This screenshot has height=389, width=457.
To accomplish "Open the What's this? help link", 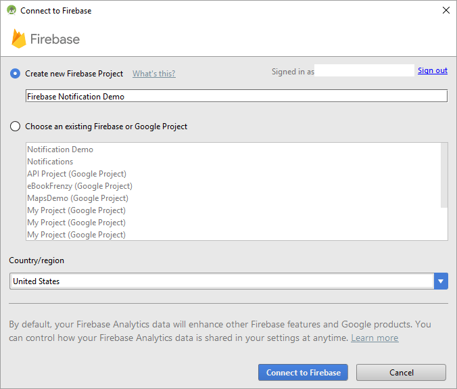I will [x=153, y=74].
